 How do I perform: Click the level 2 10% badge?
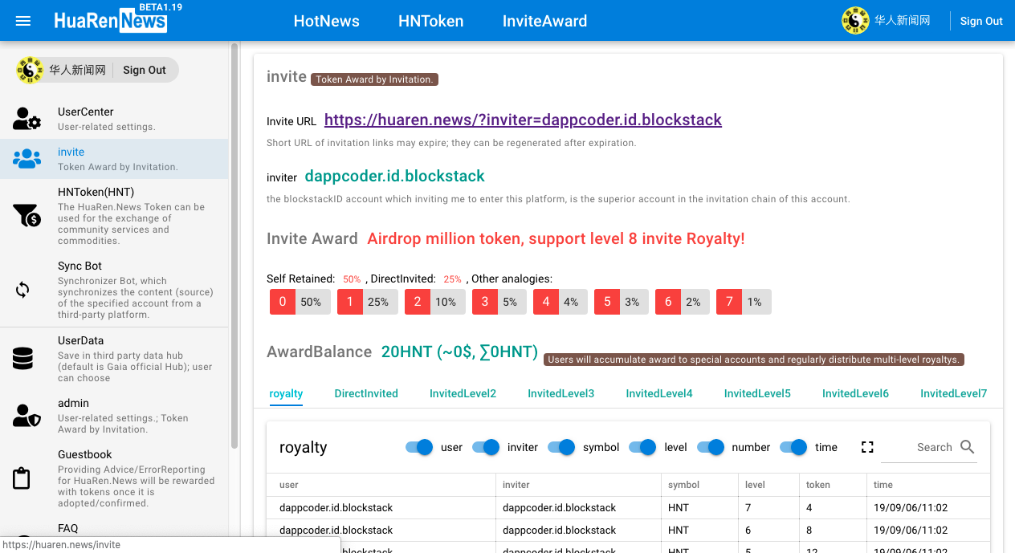click(x=435, y=302)
